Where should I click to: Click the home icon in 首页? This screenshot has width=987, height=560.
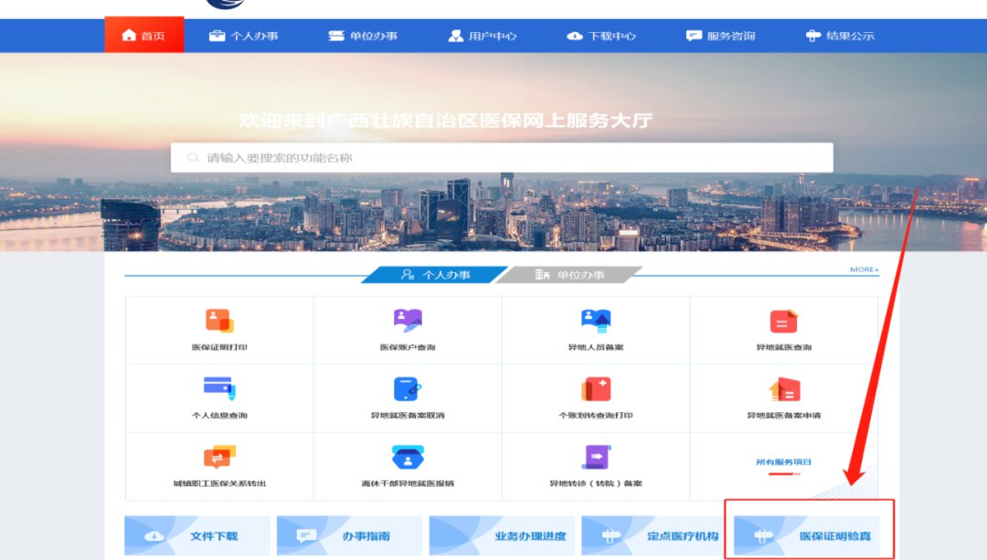coord(129,36)
